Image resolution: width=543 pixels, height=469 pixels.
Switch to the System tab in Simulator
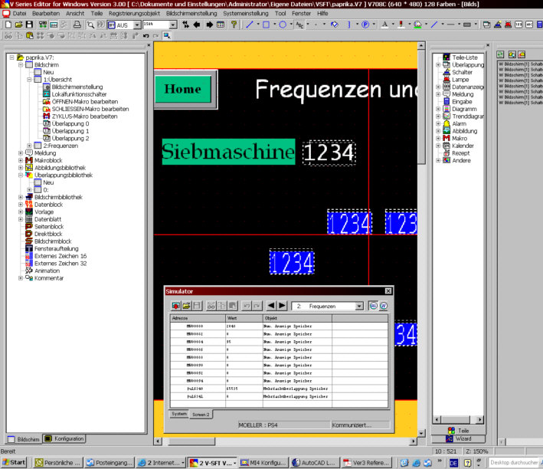(178, 414)
